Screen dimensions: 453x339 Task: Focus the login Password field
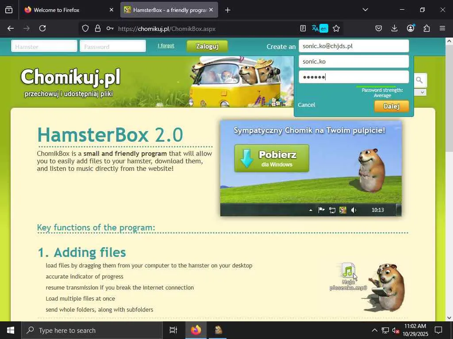(113, 46)
